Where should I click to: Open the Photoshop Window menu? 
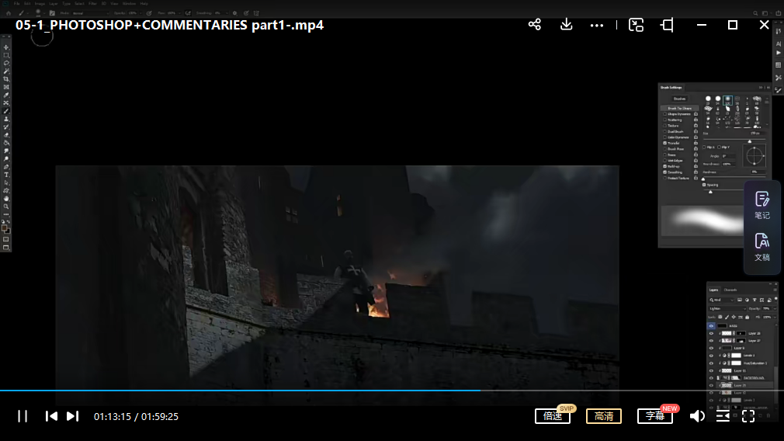[129, 4]
